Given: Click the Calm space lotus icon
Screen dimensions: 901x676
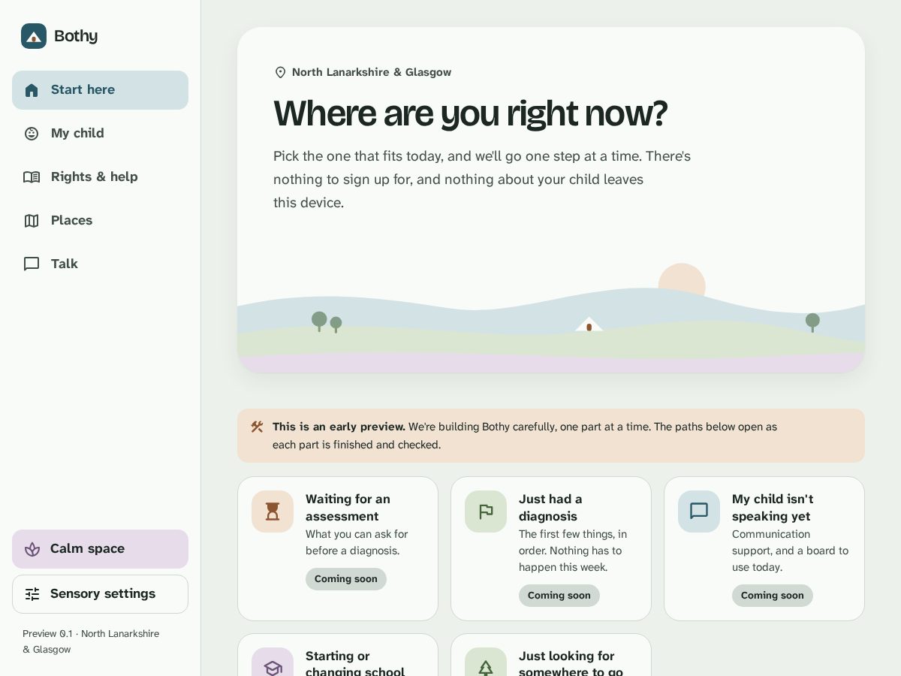Looking at the screenshot, I should coord(32,549).
